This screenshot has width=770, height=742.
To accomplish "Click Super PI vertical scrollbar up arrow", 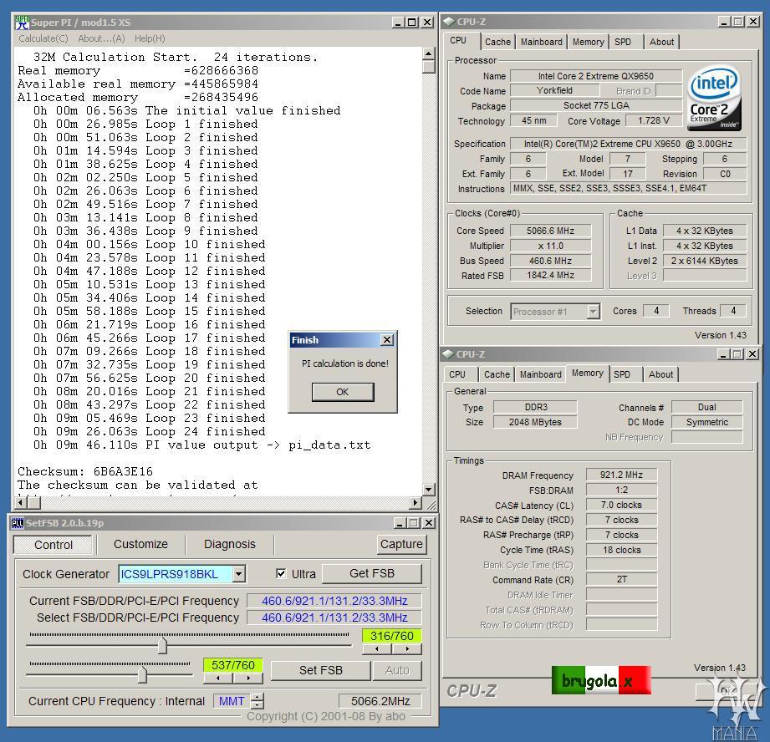I will pos(429,53).
